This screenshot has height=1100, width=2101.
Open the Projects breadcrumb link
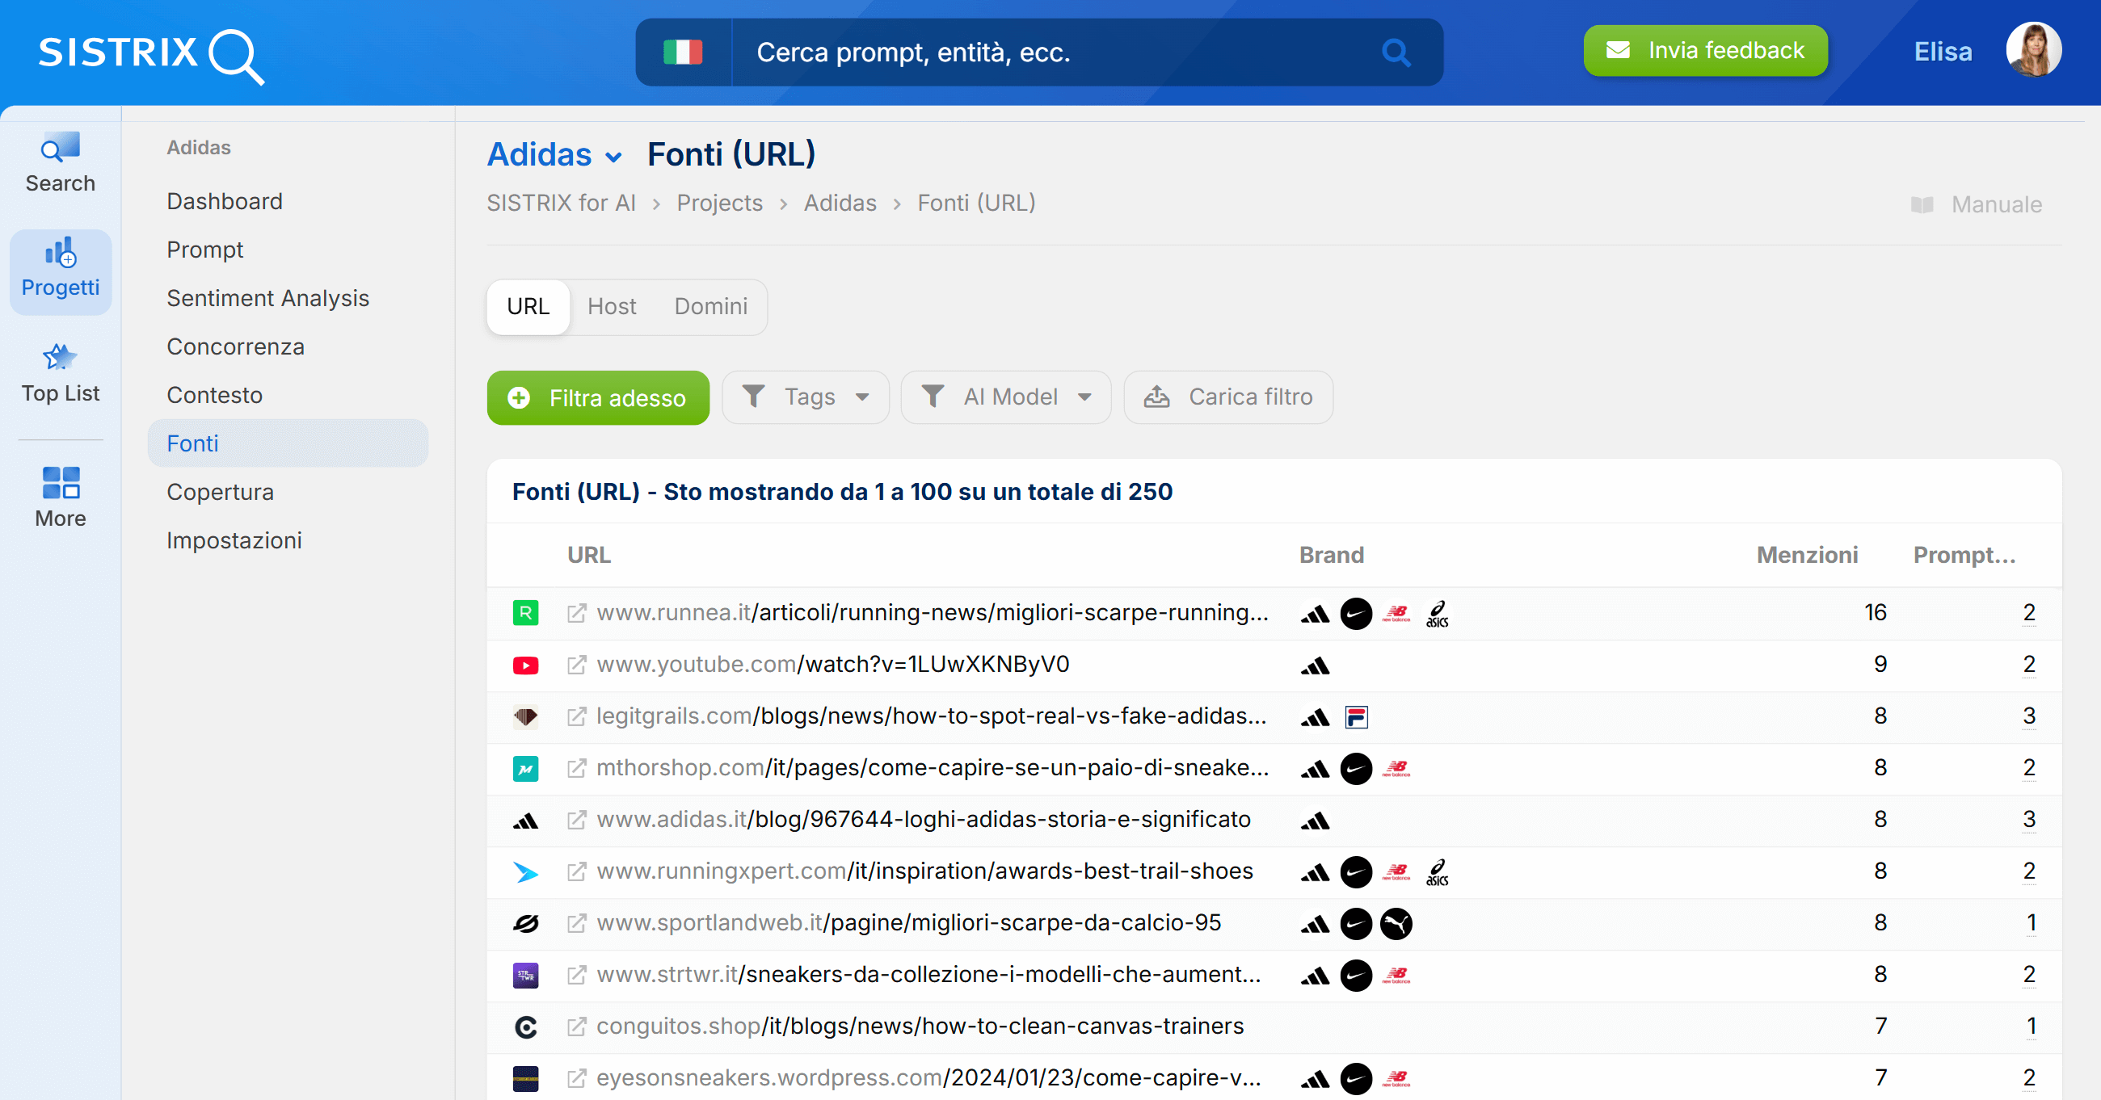(718, 203)
